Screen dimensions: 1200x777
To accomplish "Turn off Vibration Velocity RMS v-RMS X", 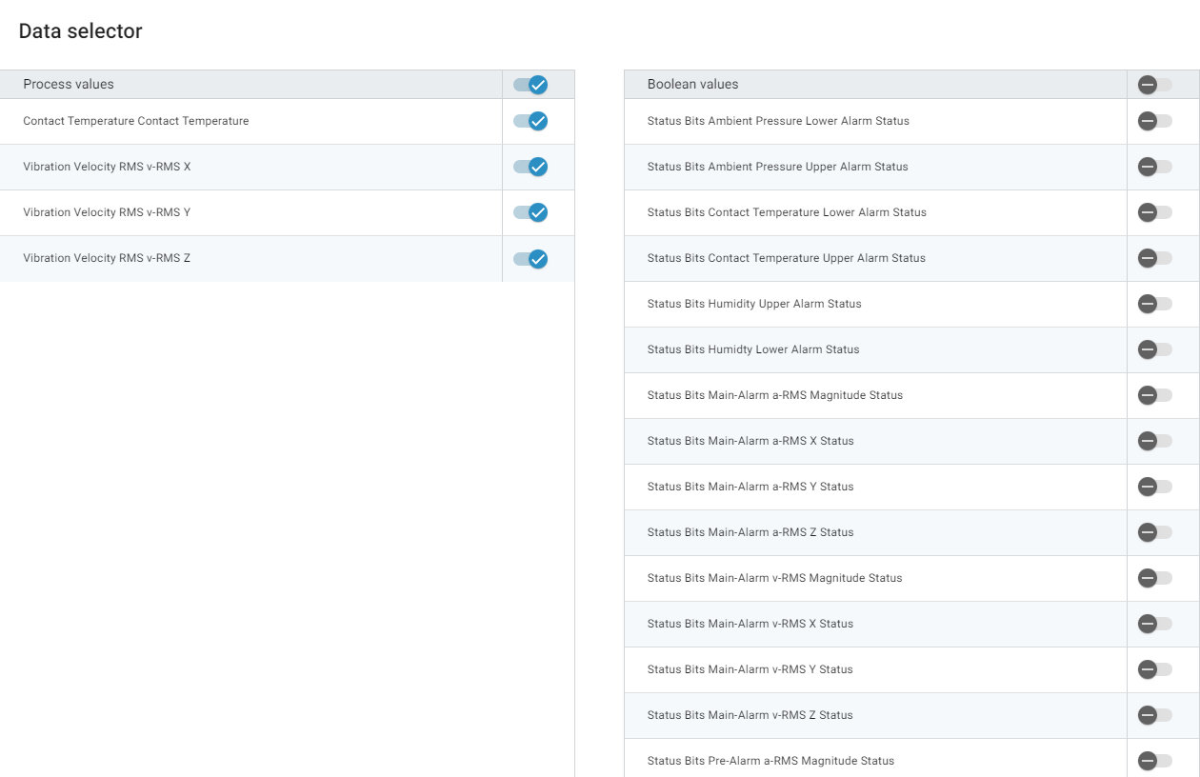I will pos(530,167).
